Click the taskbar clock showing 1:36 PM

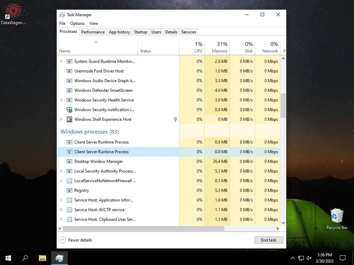tap(325, 258)
